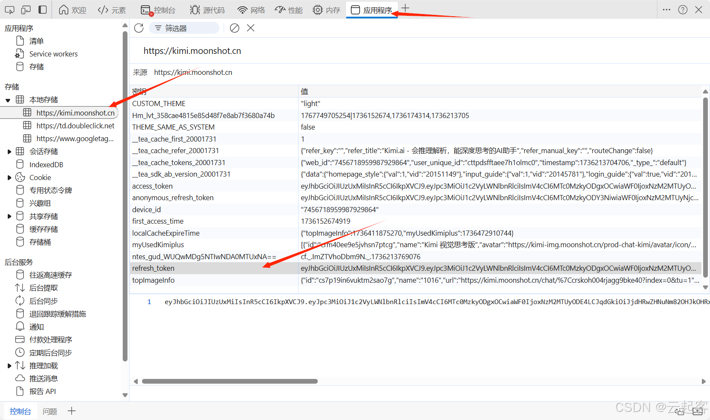710x420 pixels.
Task: Open the DevTools more options ellipsis menu
Action: pyautogui.click(x=666, y=9)
